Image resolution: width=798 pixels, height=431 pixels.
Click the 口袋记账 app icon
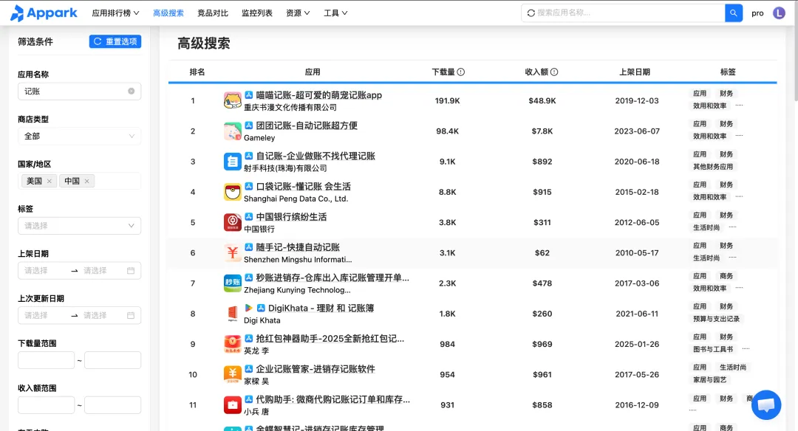click(x=233, y=192)
